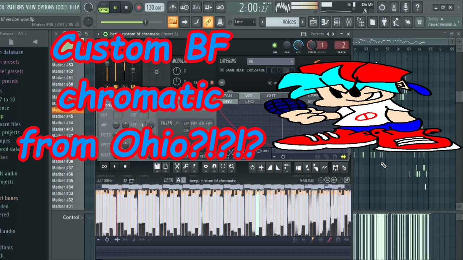The height and width of the screenshot is (260, 463).
Task: Open the magnifier zoom menu
Action: pos(231,166)
